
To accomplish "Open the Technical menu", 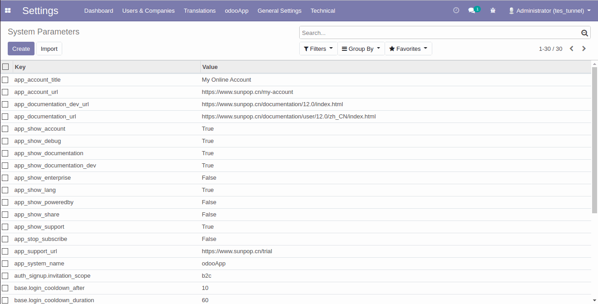I will (323, 10).
